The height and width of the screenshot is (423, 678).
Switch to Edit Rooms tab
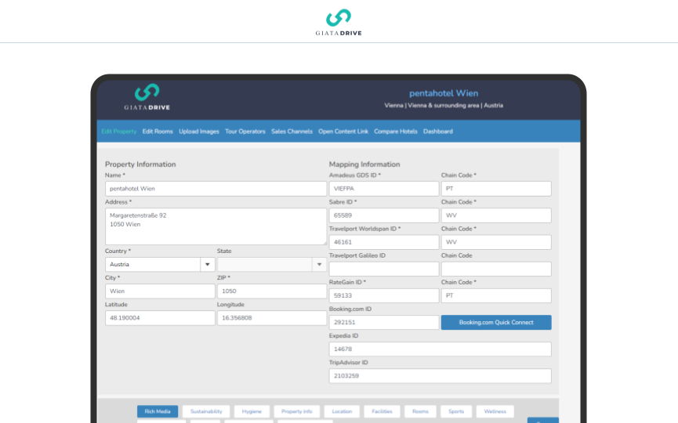158,132
